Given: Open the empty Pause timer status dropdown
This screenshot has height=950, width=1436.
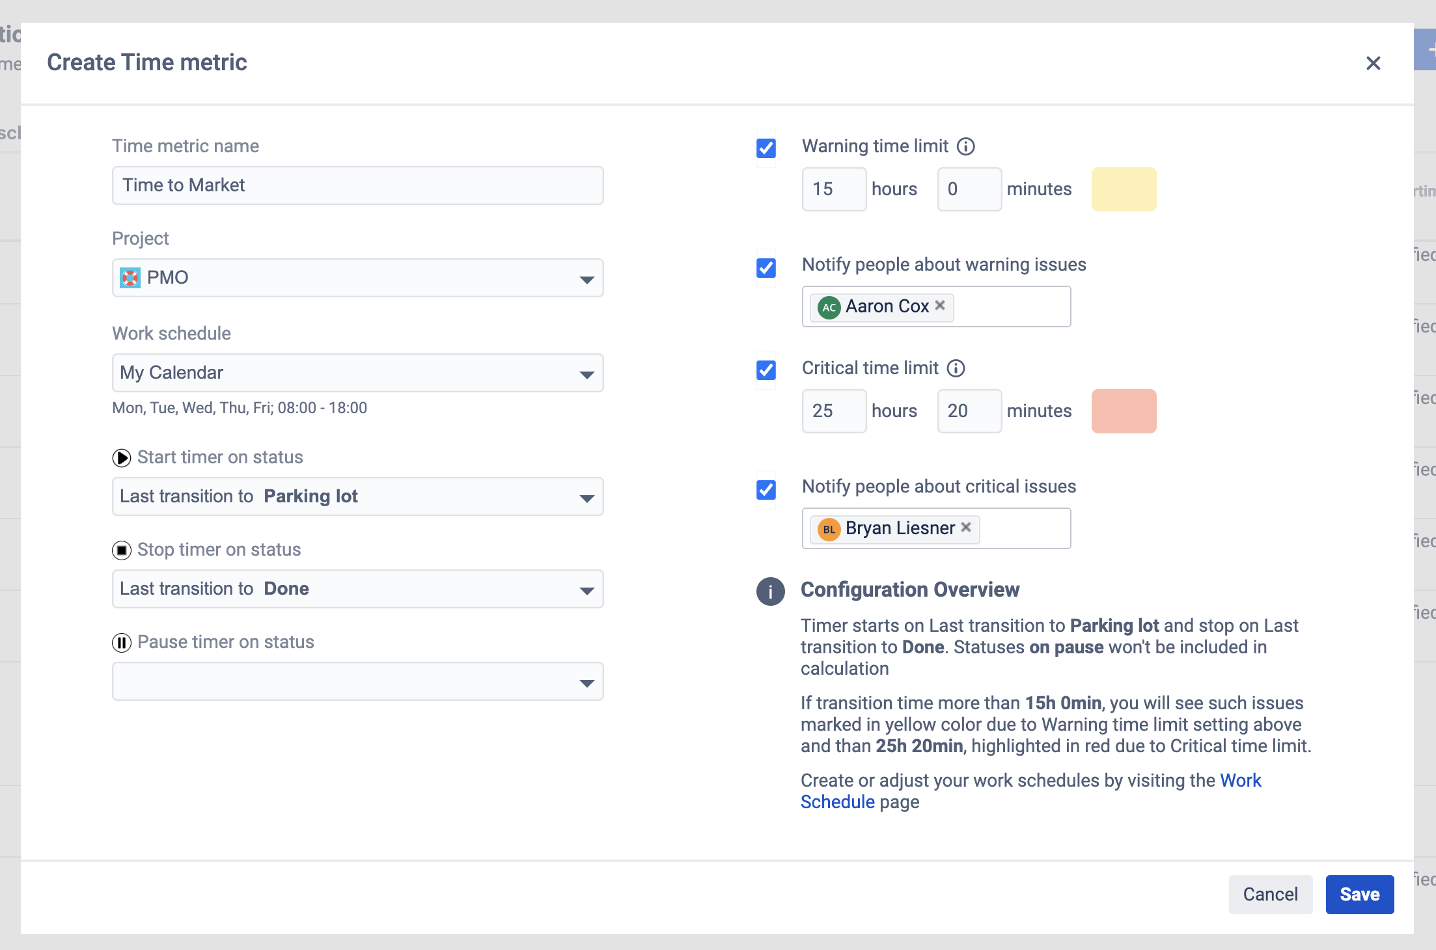Looking at the screenshot, I should pyautogui.click(x=357, y=682).
